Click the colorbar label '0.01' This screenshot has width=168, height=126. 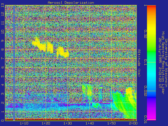click(x=145, y=119)
